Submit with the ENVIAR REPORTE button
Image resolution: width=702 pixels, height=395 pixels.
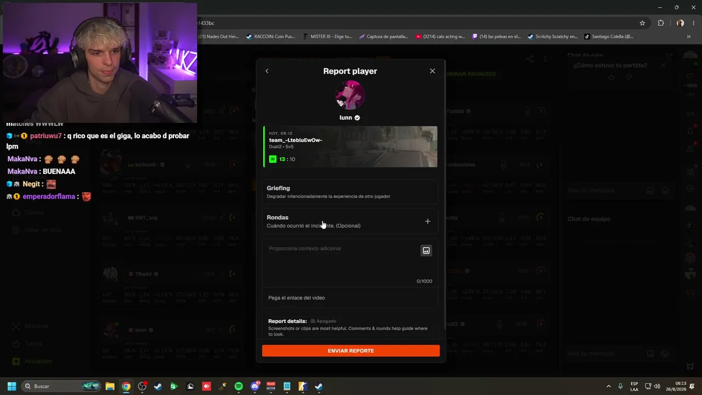coord(350,351)
